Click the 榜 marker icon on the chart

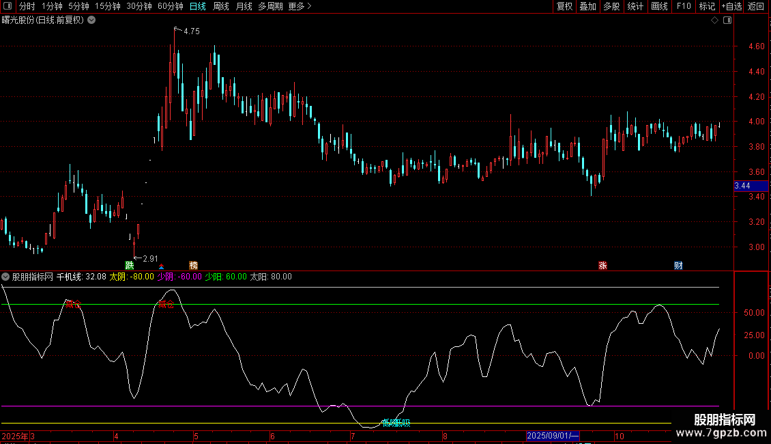[x=194, y=265]
